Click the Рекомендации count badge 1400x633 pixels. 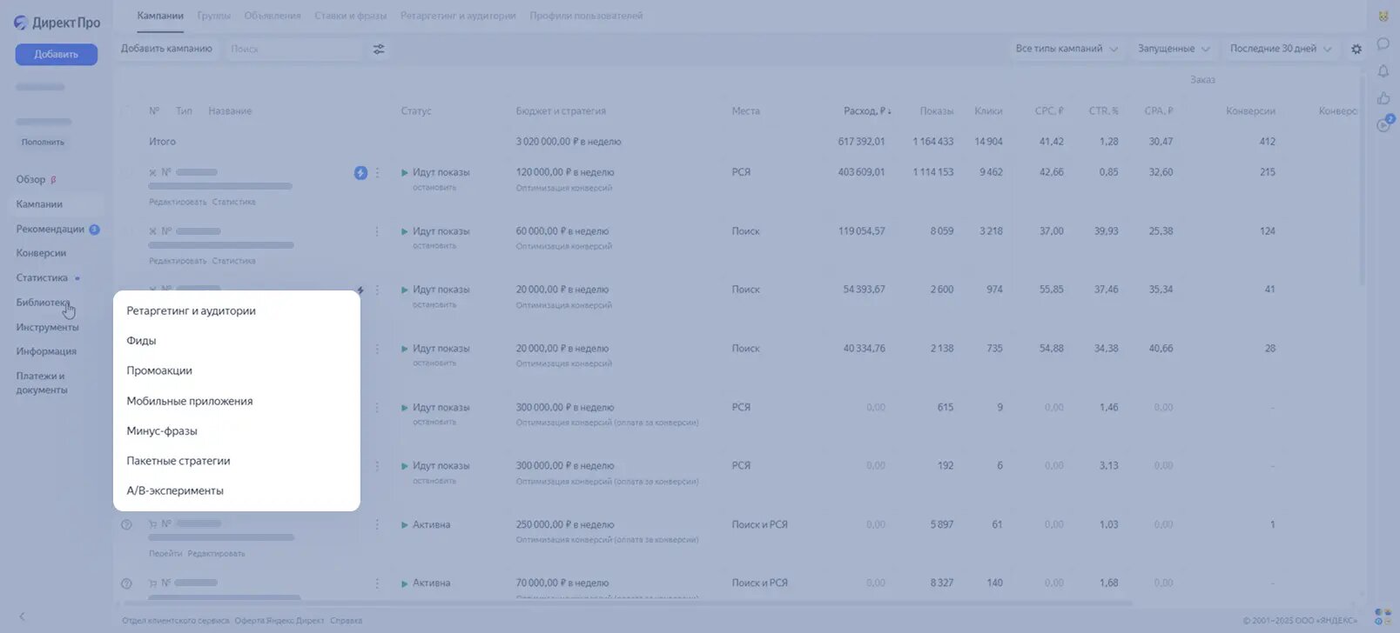94,230
